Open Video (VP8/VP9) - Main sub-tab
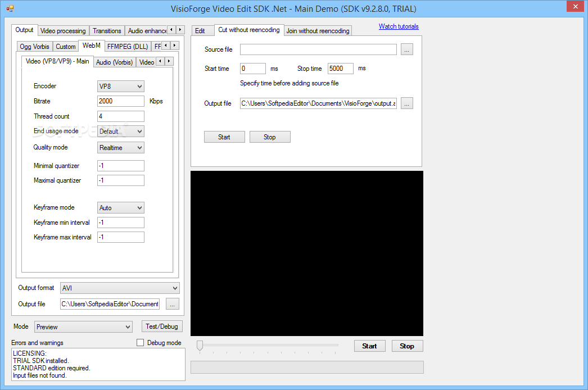The height and width of the screenshot is (390, 588). (57, 61)
